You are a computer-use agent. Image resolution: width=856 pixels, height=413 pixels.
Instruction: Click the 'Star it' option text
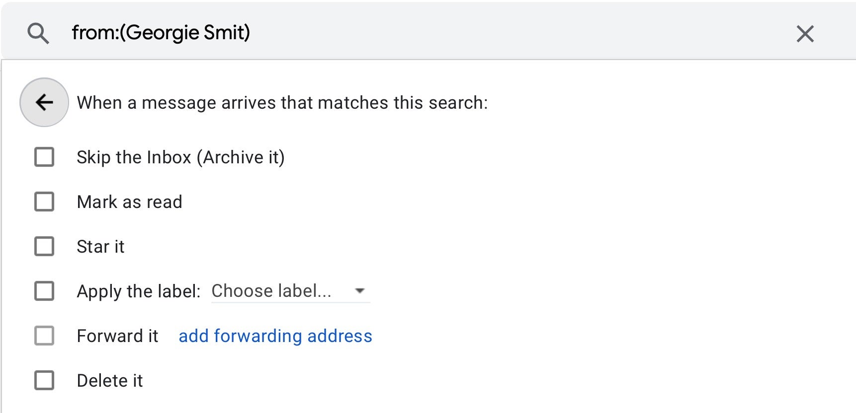click(100, 247)
